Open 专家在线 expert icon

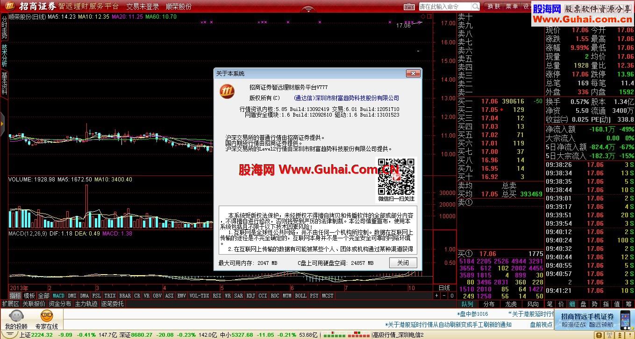(x=47, y=319)
